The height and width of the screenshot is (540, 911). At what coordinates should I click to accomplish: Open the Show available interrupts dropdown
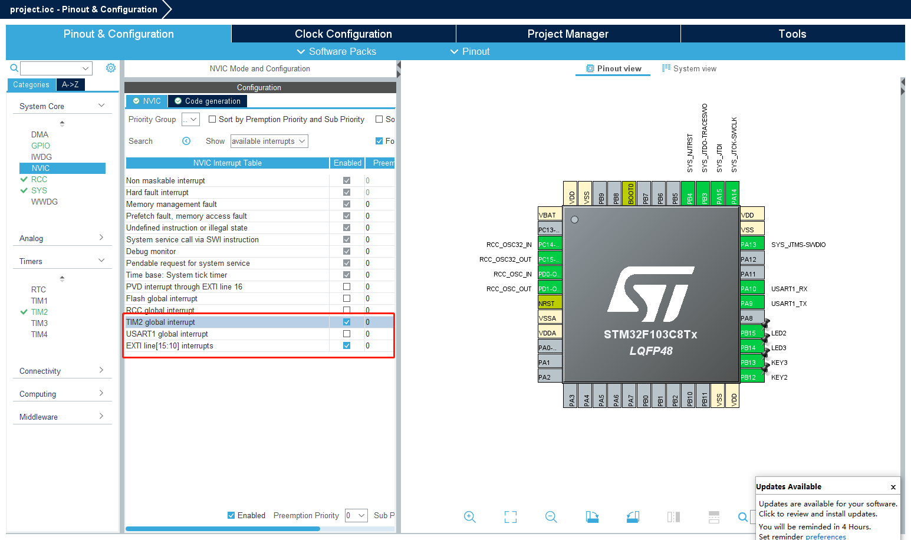(269, 141)
